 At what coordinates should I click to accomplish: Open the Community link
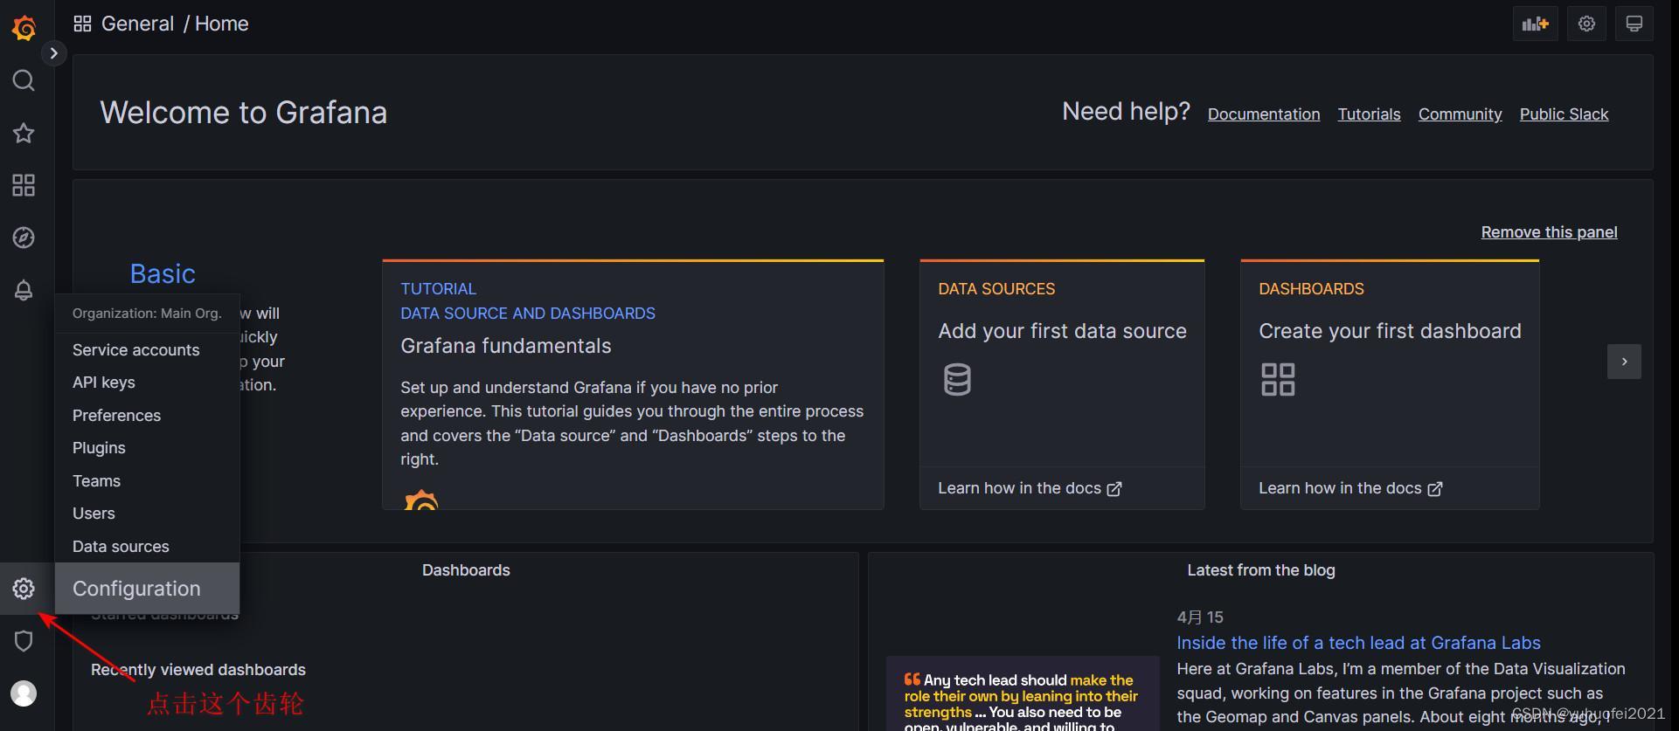tap(1460, 114)
